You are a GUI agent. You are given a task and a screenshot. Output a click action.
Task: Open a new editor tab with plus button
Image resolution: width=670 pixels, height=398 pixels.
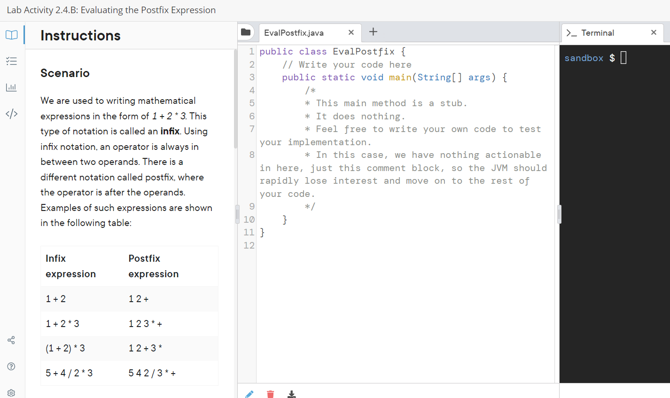[373, 32]
